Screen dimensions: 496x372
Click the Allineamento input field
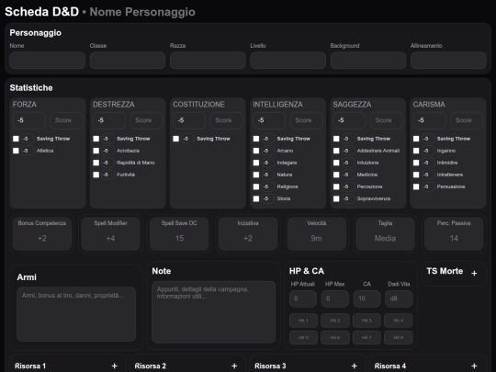point(448,60)
